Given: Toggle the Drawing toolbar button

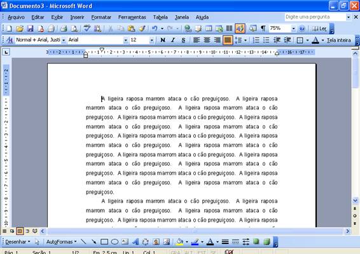Looking at the screenshot, I should (240, 29).
